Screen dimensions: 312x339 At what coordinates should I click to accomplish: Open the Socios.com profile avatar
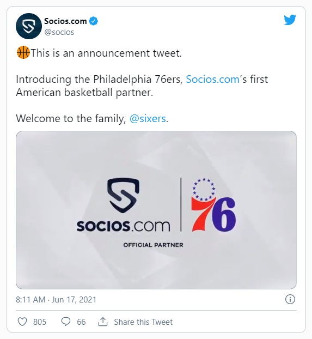pos(29,26)
